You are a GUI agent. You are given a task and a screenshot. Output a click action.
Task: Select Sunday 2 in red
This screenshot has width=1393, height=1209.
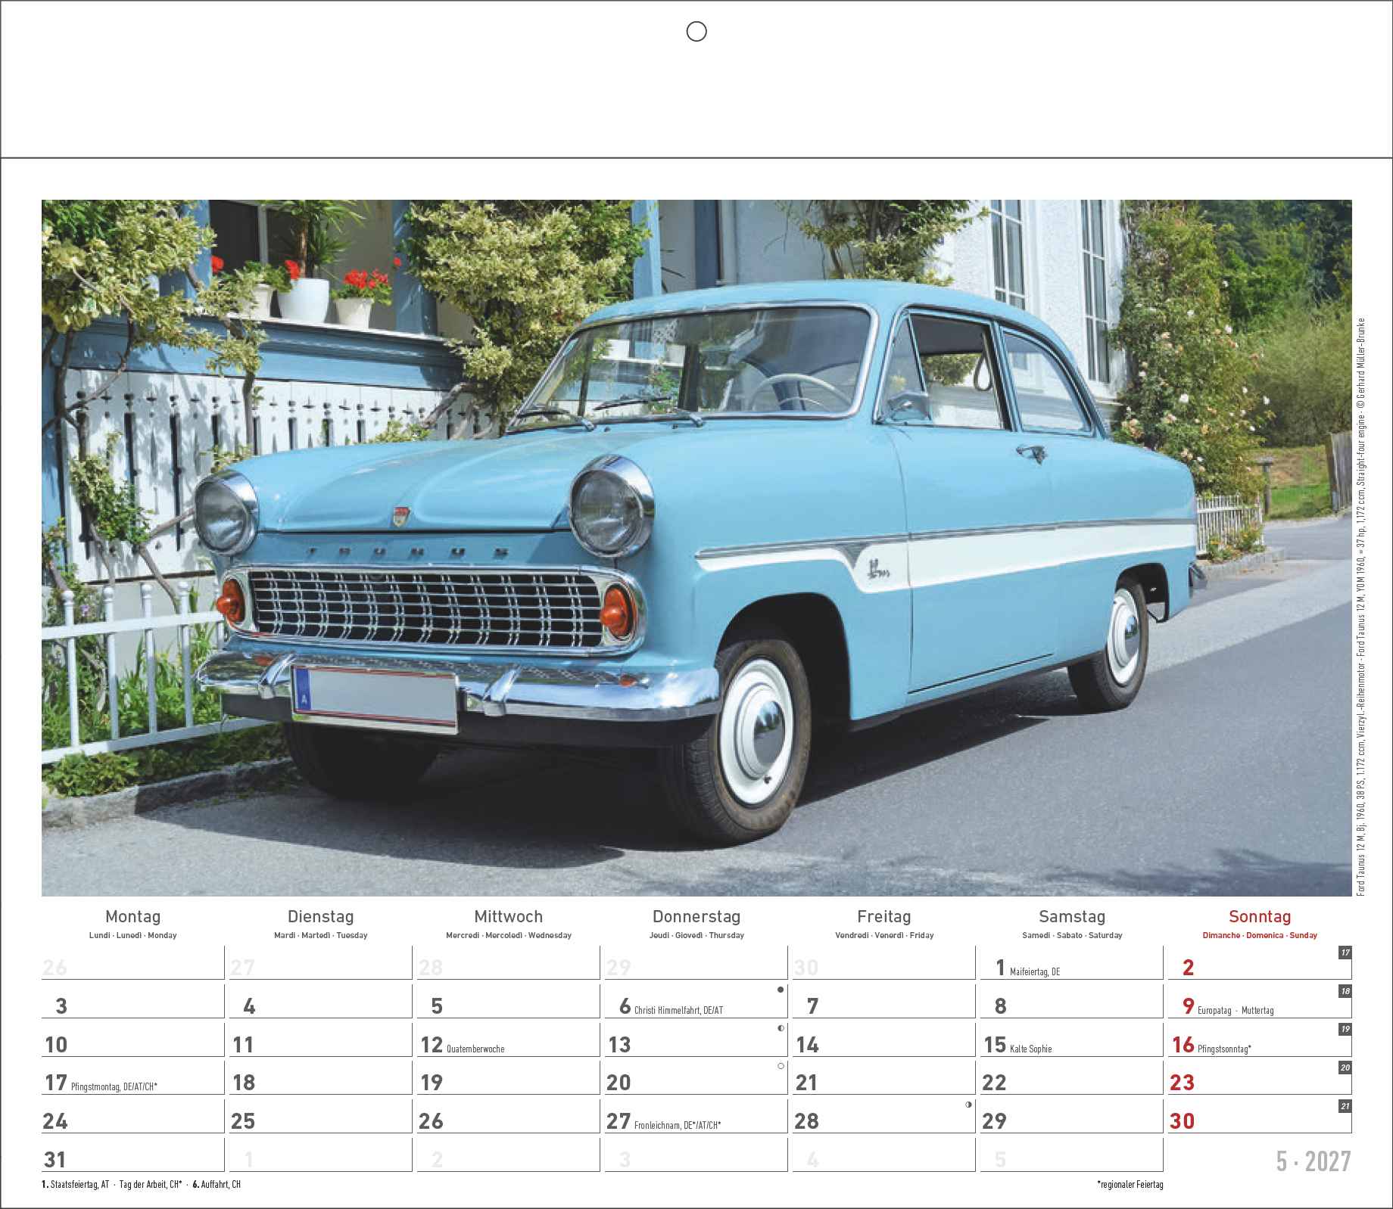pyautogui.click(x=1260, y=964)
